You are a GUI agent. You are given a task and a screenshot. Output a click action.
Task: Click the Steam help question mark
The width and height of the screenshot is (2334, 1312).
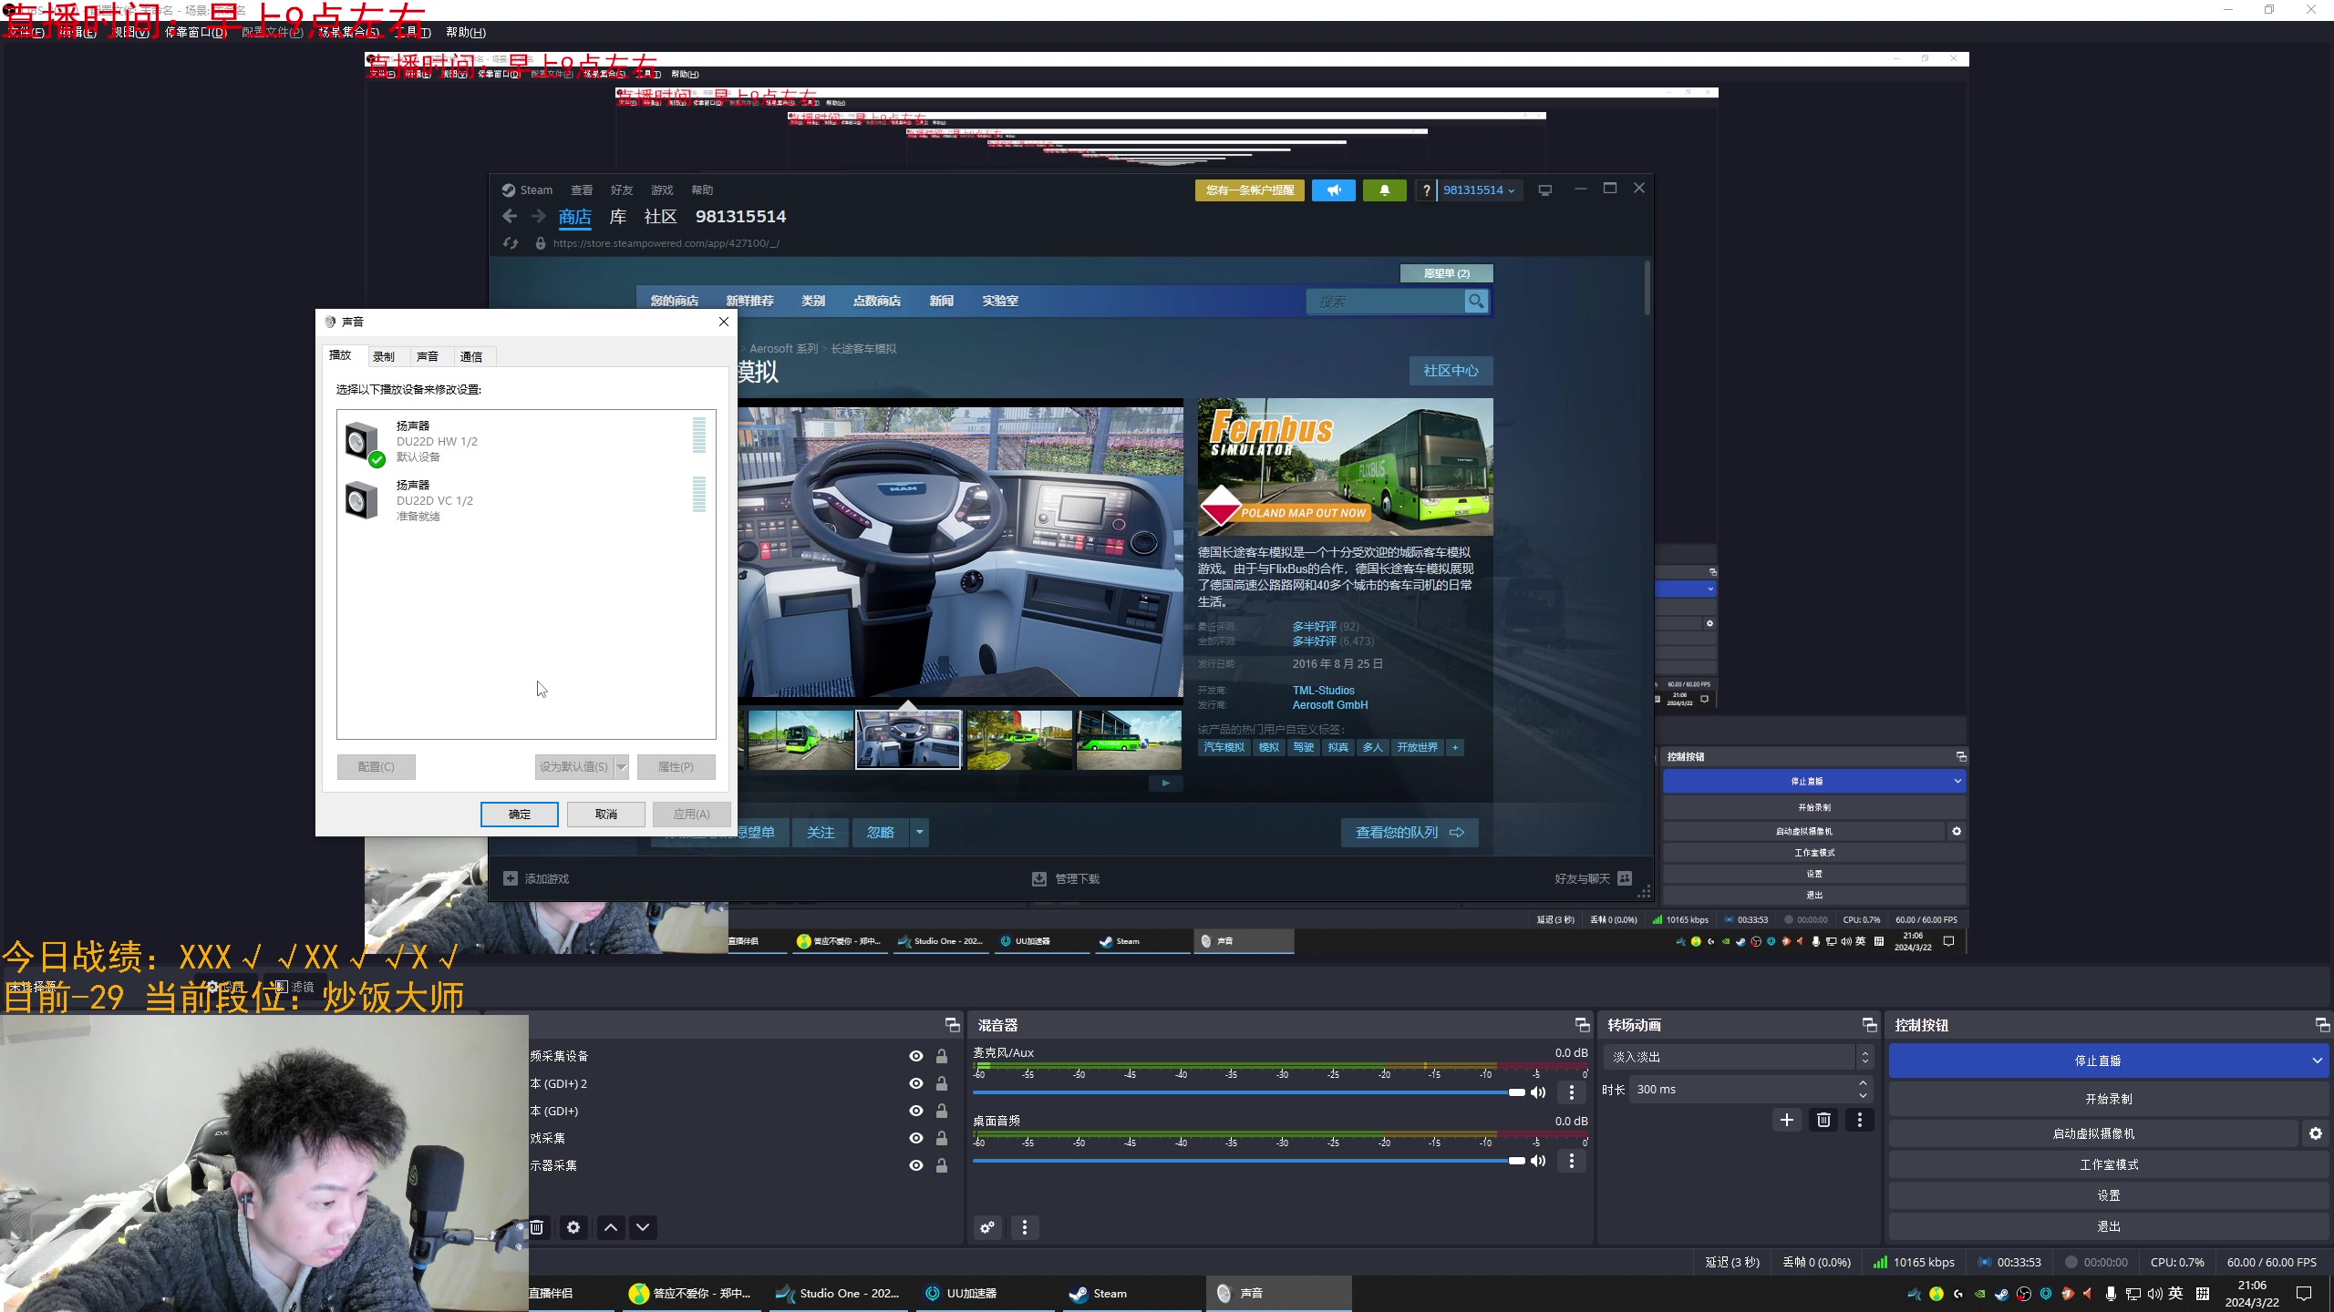(x=1426, y=190)
